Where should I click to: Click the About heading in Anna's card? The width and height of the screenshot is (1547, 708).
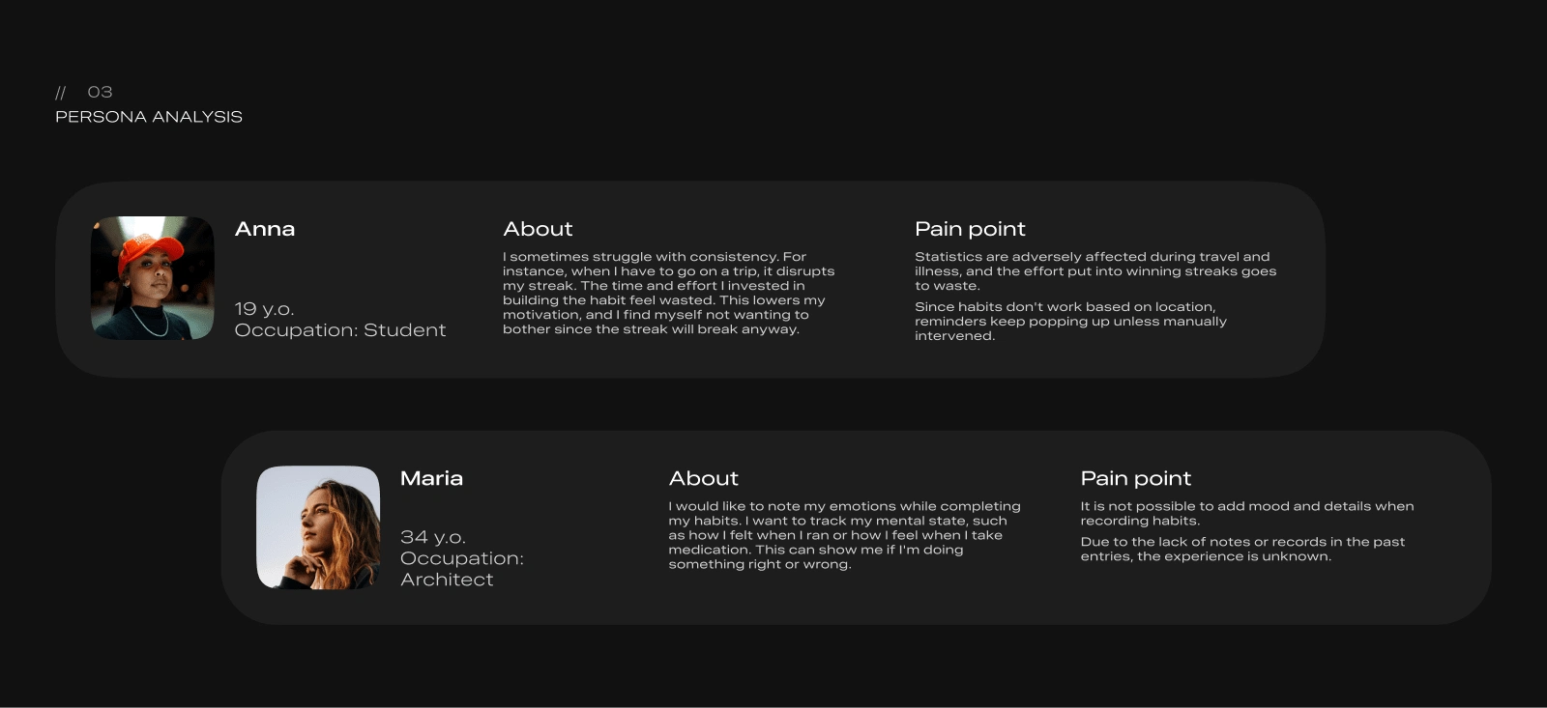[x=538, y=229]
